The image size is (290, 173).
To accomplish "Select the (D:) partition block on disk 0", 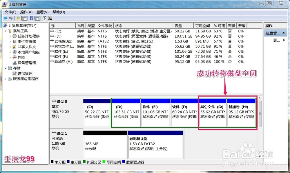I will click(126, 113).
